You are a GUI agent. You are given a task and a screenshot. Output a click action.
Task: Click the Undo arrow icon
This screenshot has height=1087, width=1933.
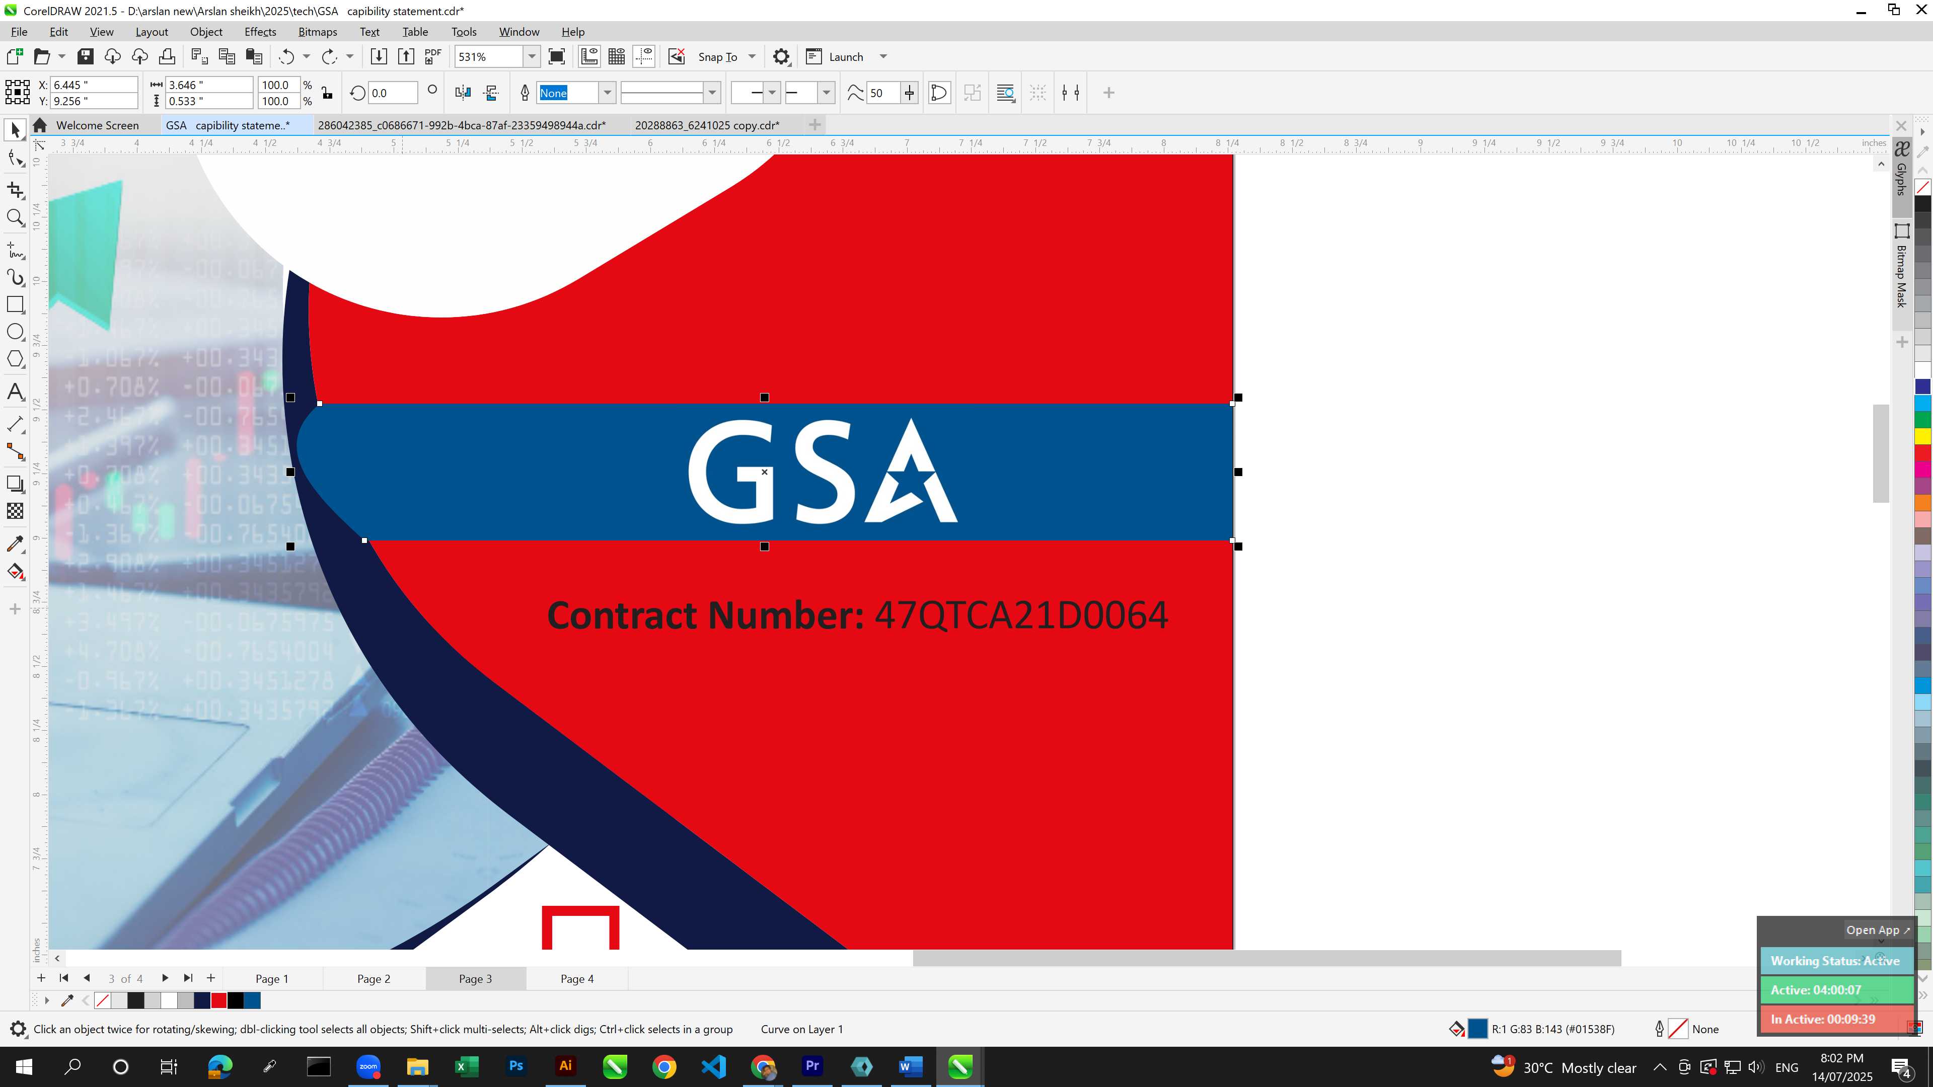click(x=286, y=57)
